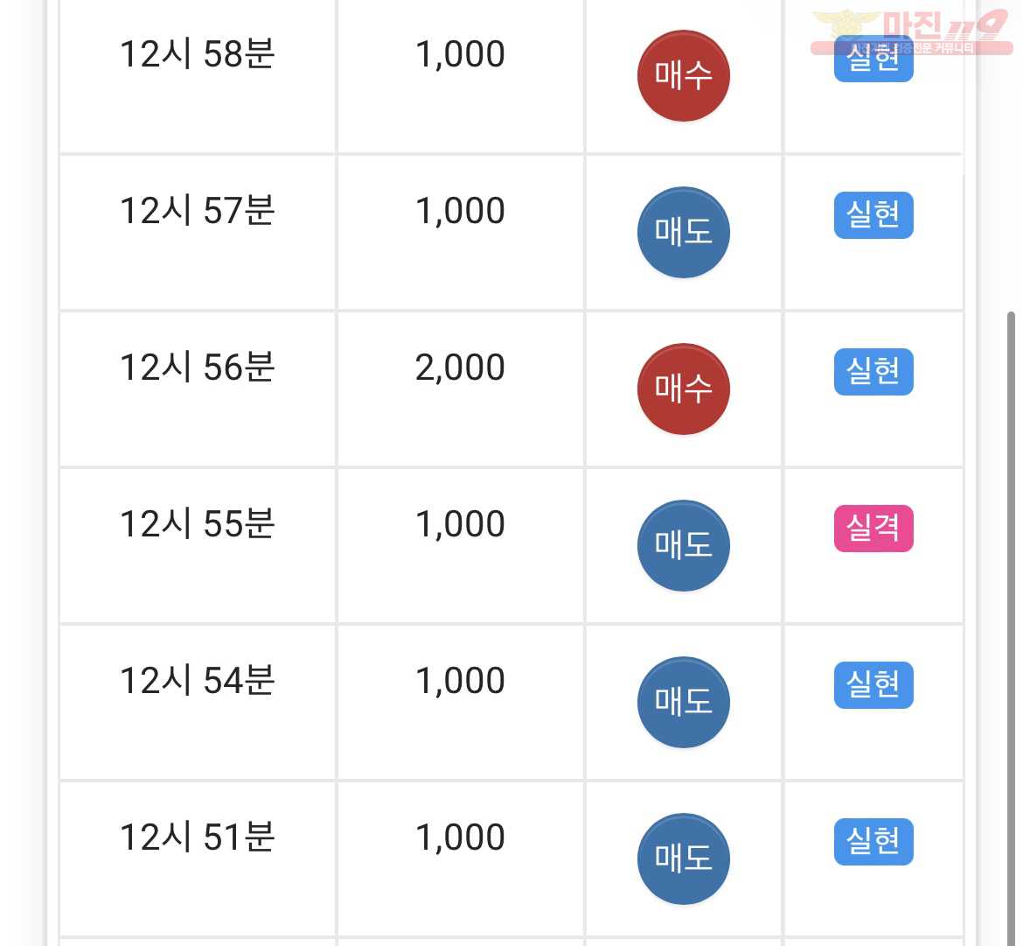
Task: Select the 실현 badge in 12시 58분 row
Action: point(873,59)
